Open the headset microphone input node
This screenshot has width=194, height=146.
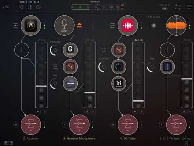coord(64,26)
